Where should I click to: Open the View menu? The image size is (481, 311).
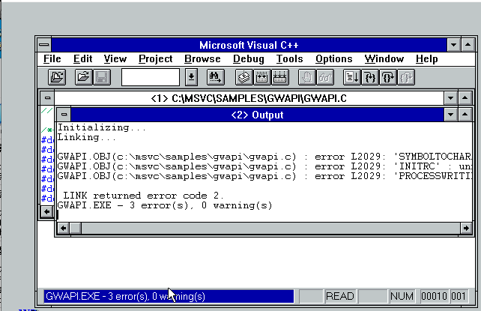click(115, 59)
